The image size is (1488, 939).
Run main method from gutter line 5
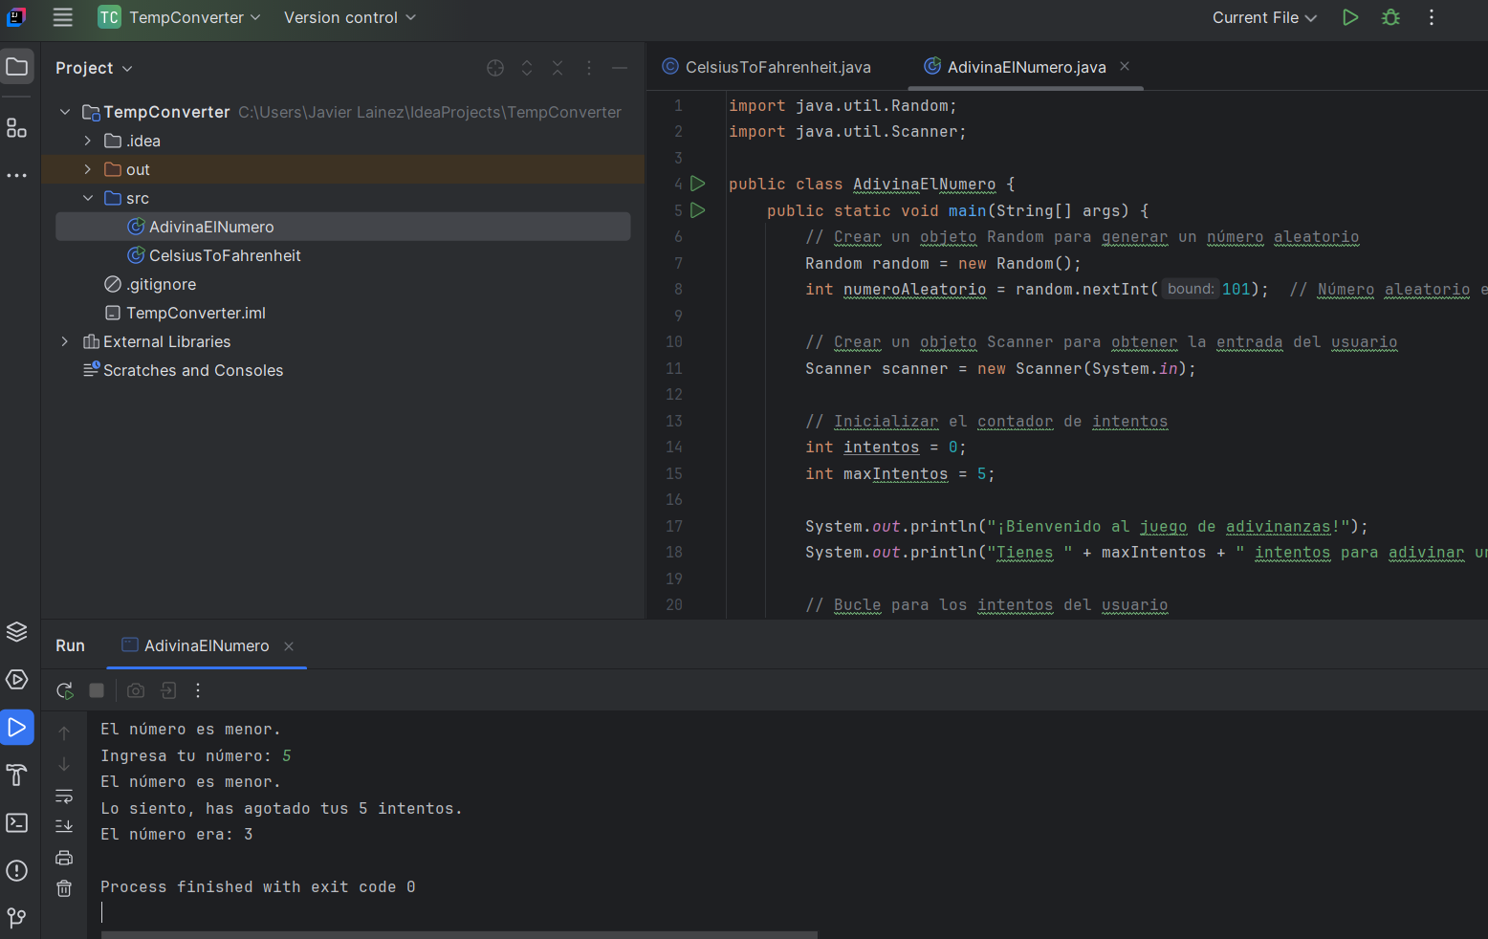click(x=698, y=210)
